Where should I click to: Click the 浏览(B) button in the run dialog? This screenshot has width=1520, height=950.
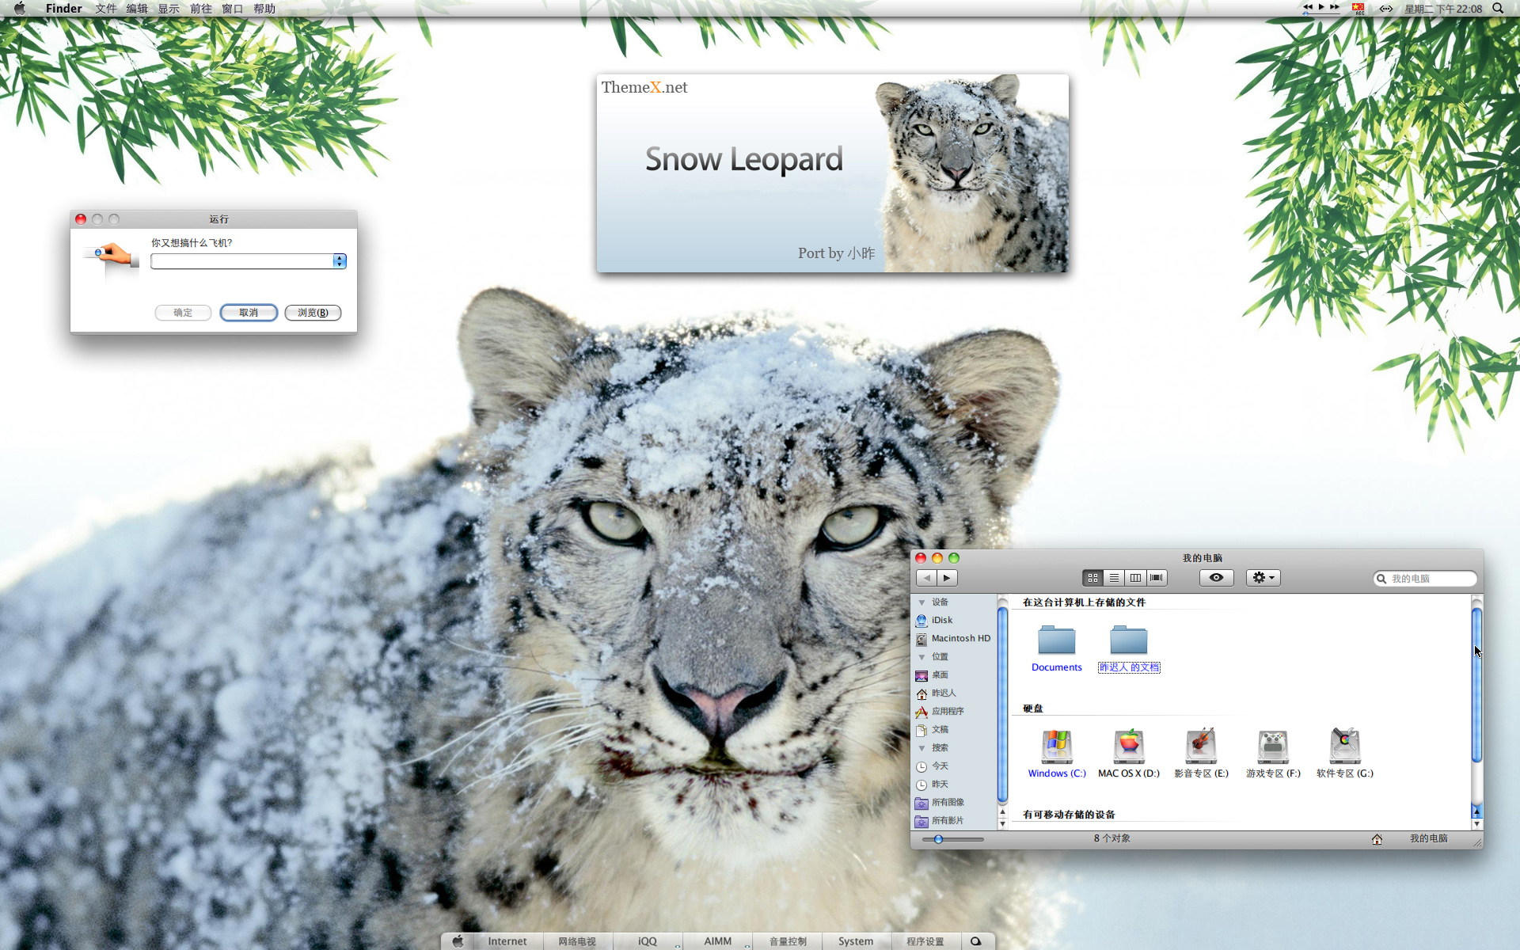313,313
